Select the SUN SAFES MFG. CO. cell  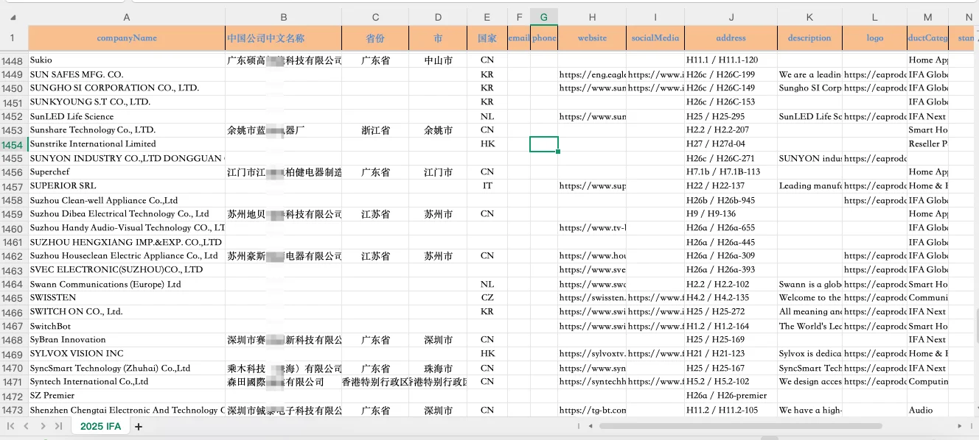pos(127,74)
